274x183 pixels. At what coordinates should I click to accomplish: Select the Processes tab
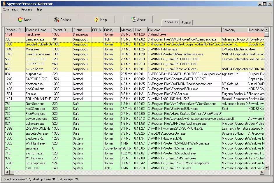pos(171,22)
